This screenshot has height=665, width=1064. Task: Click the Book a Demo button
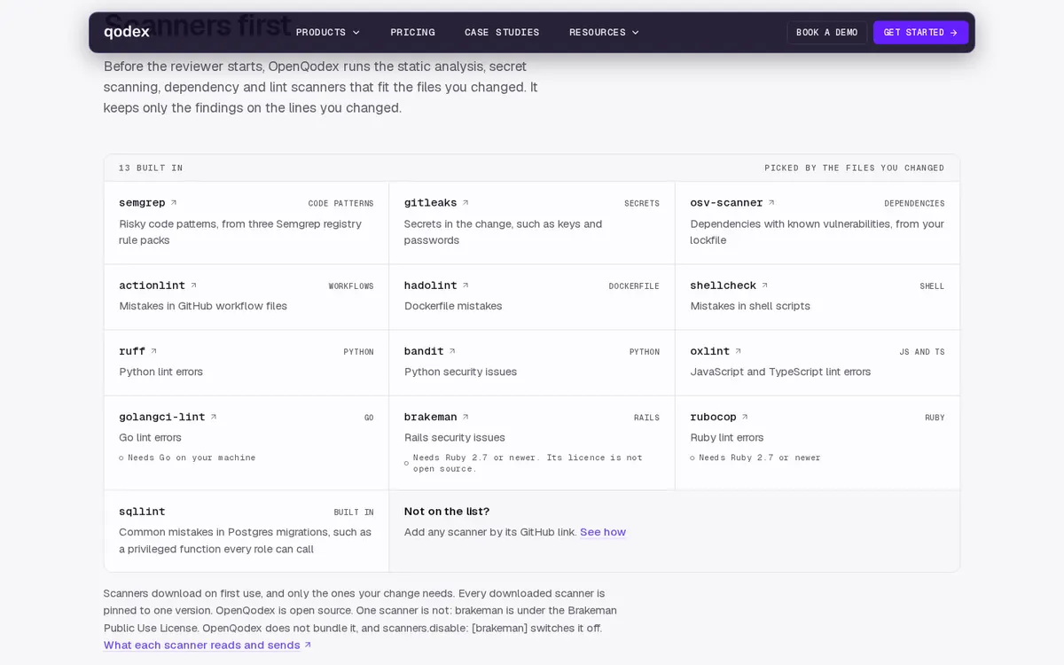pyautogui.click(x=826, y=33)
